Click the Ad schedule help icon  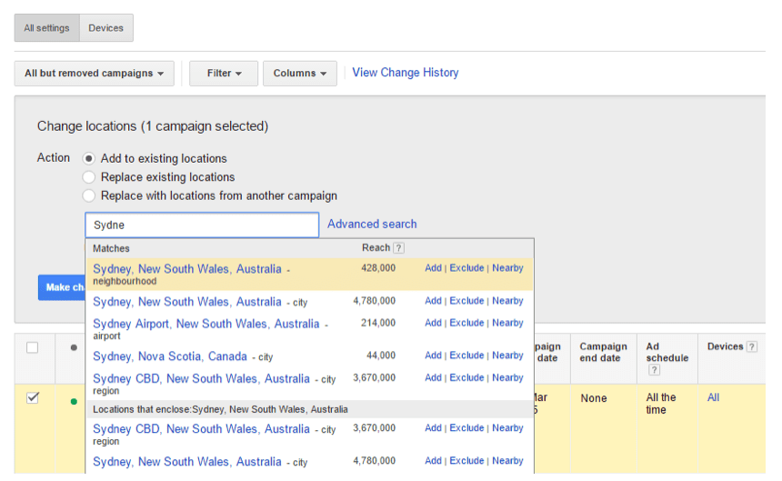point(654,370)
